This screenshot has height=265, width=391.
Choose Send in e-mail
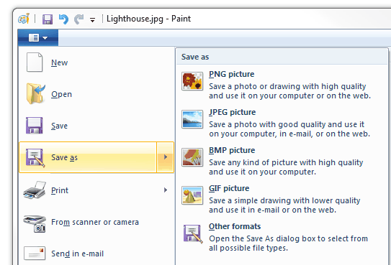click(x=96, y=254)
